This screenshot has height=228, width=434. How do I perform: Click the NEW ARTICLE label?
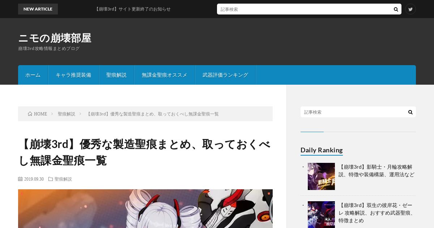coord(38,9)
